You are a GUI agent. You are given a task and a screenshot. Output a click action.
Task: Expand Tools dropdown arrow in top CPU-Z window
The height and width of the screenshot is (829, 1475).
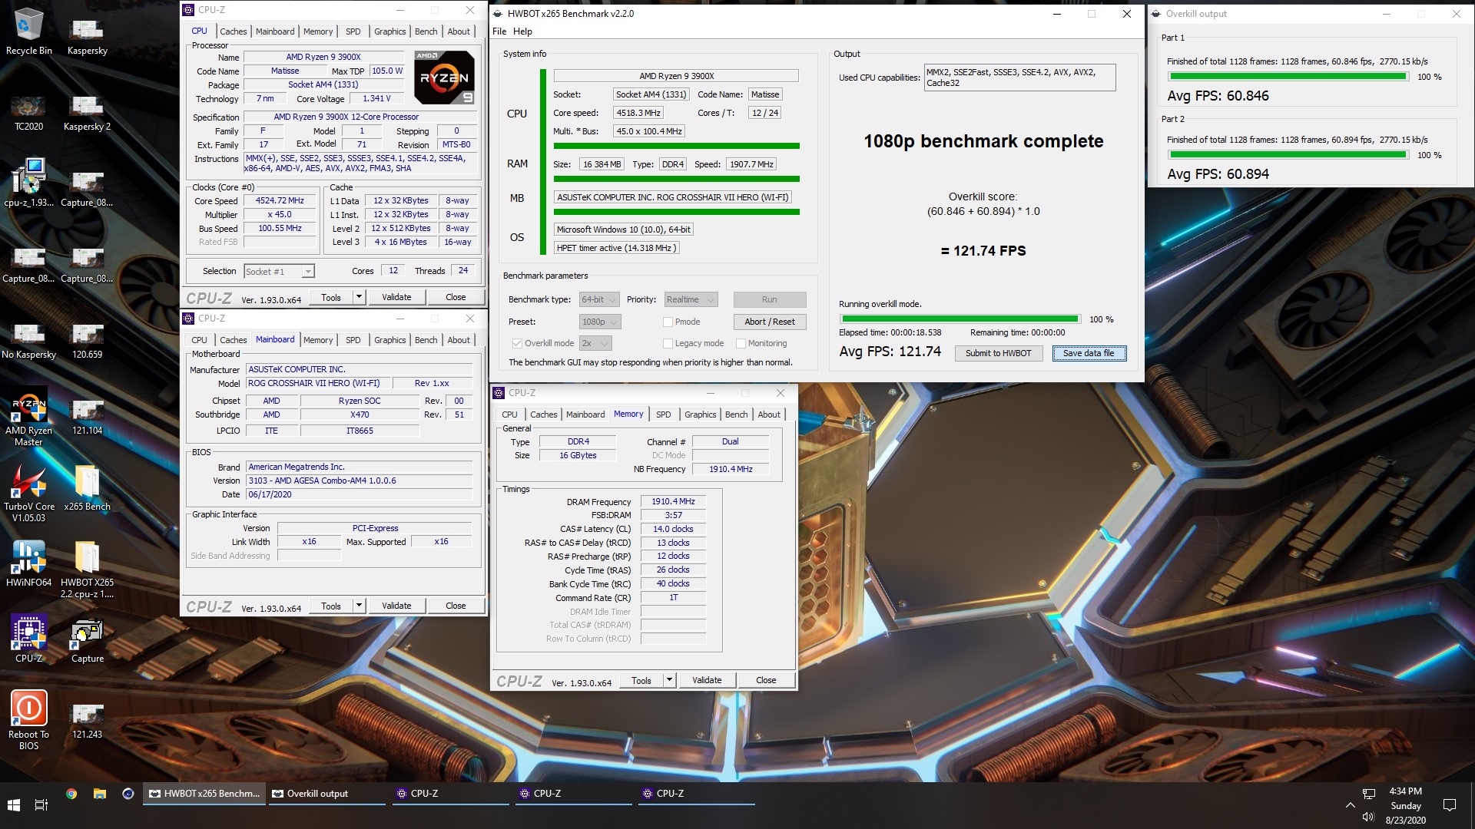click(358, 297)
